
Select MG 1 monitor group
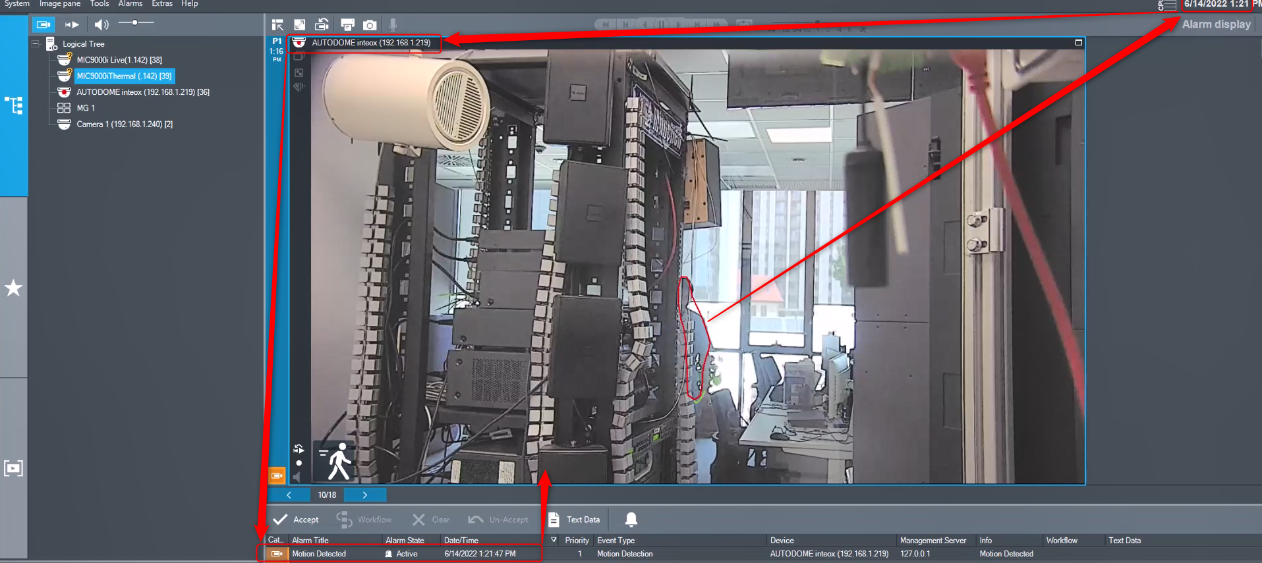pos(86,108)
